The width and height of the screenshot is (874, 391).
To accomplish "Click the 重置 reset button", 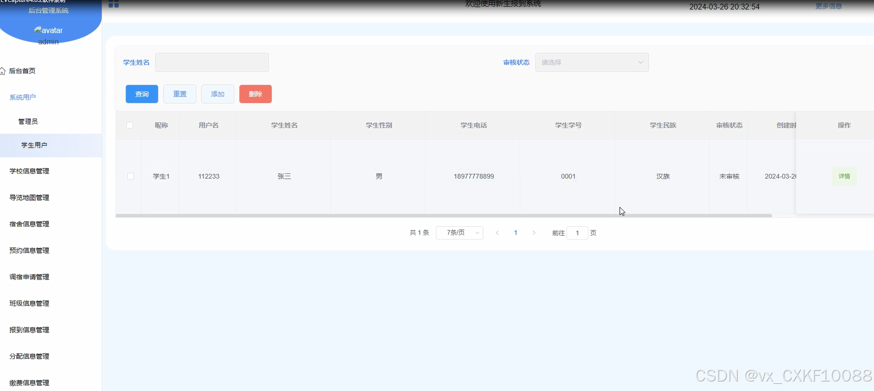I will pyautogui.click(x=180, y=94).
